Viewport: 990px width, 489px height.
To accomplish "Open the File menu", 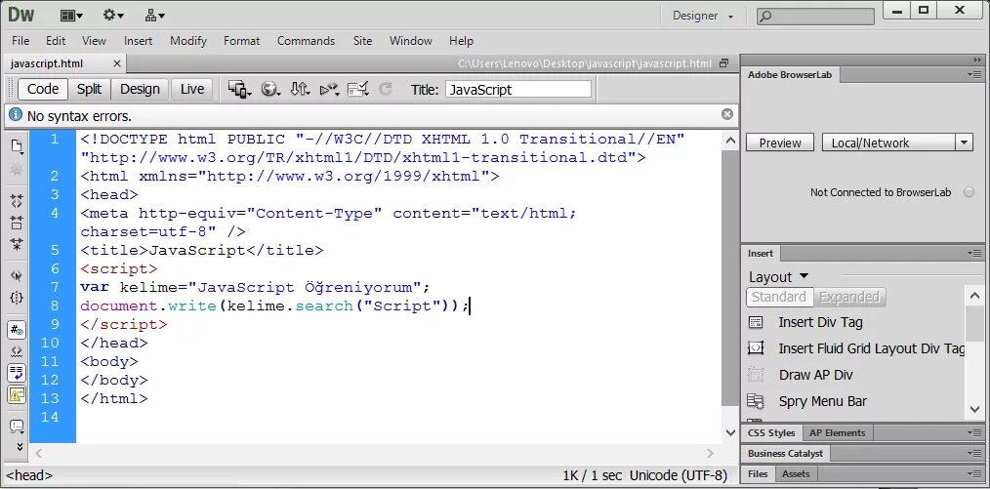I will (21, 40).
